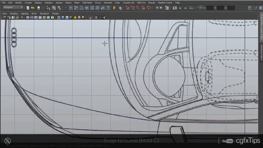Screen dimensions: 263x148
Task: Open the panel Renderer menu
Action: click(x=44, y=14)
